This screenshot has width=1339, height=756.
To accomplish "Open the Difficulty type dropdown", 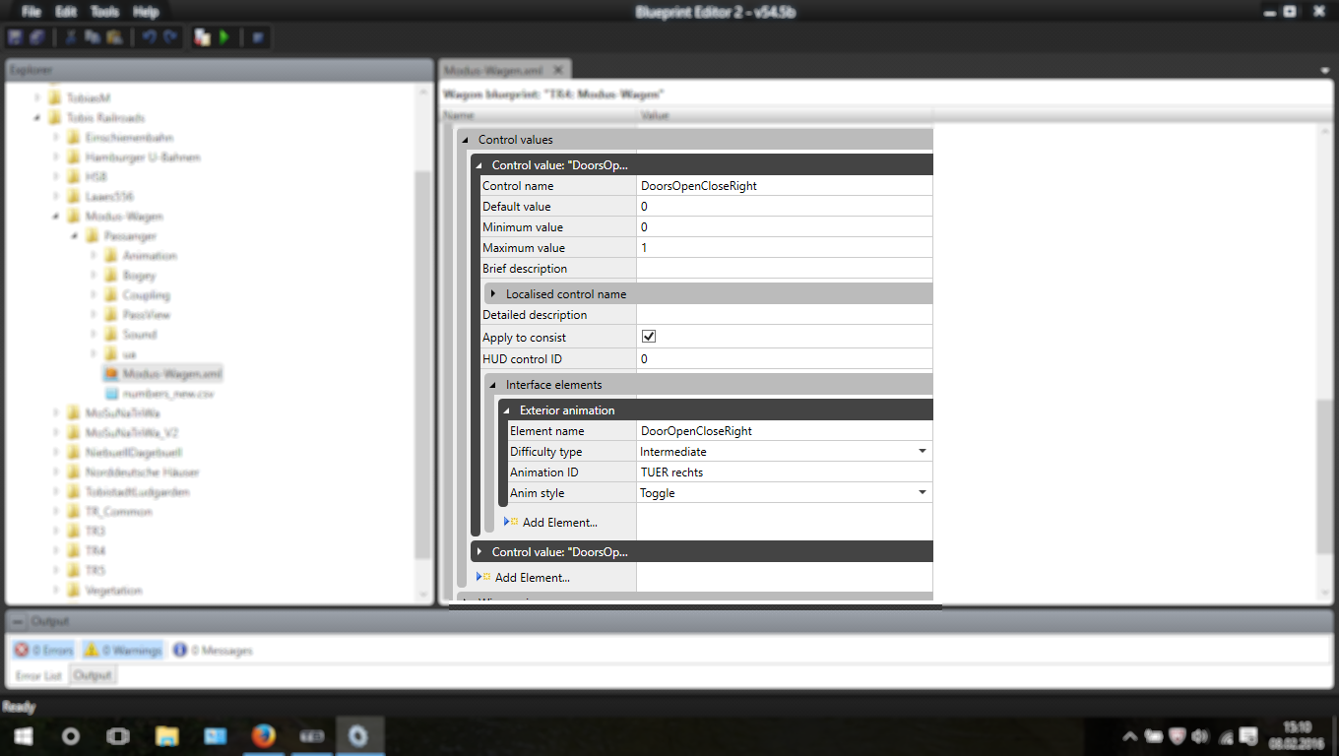I will 923,451.
